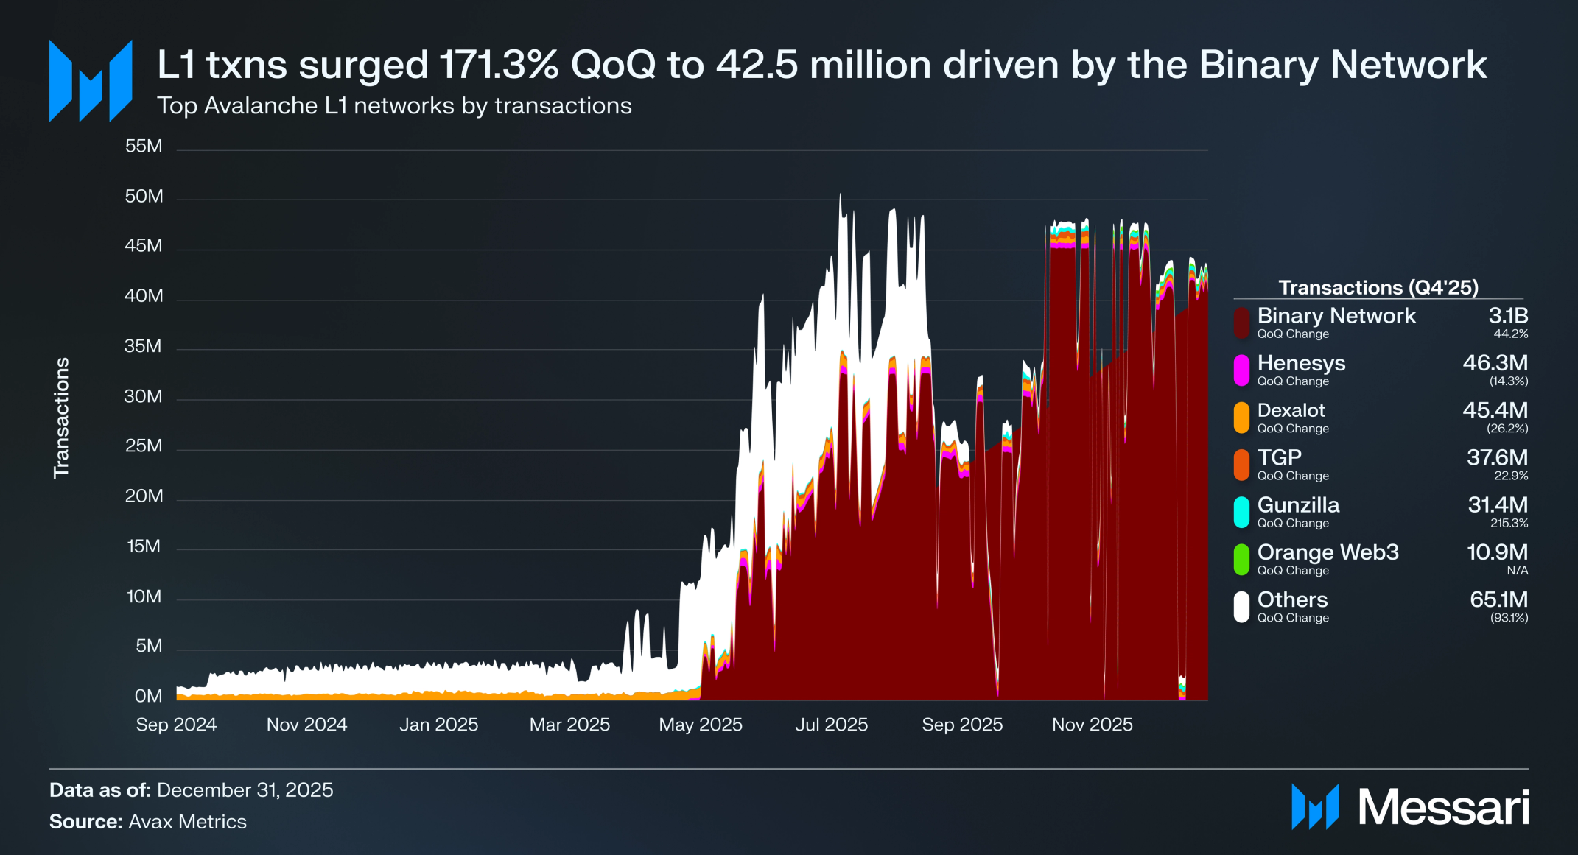
Task: Click the Orange Web3 green legend swatch
Action: tap(1242, 559)
